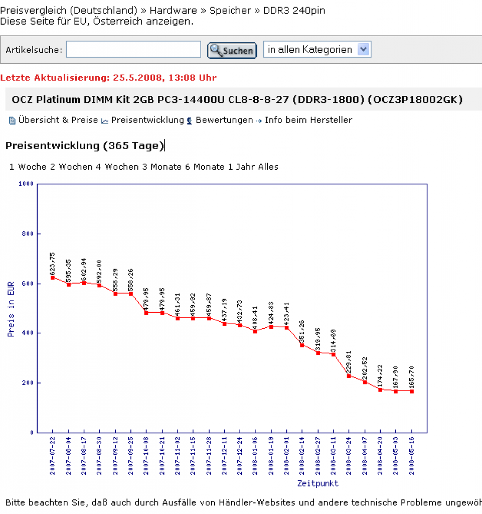Click the 174,22 data point
The width and height of the screenshot is (482, 514).
point(380,390)
